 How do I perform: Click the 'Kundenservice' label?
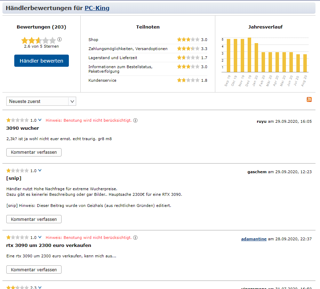(103, 80)
